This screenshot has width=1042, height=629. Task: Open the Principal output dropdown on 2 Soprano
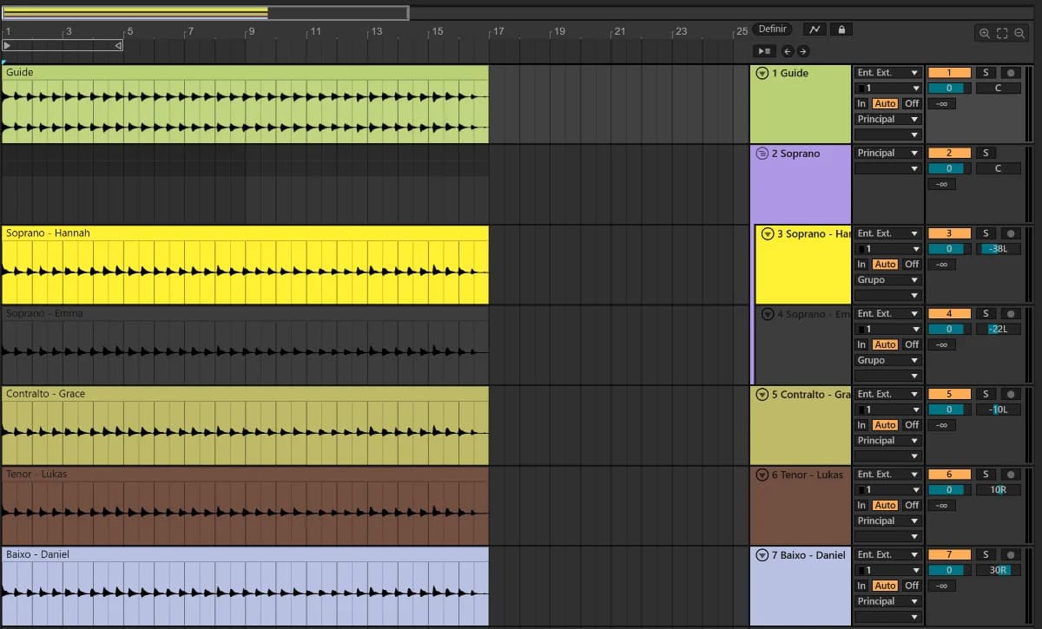click(887, 153)
